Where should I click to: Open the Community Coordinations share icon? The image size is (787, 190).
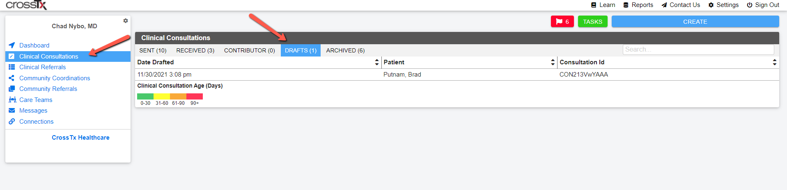pyautogui.click(x=12, y=78)
